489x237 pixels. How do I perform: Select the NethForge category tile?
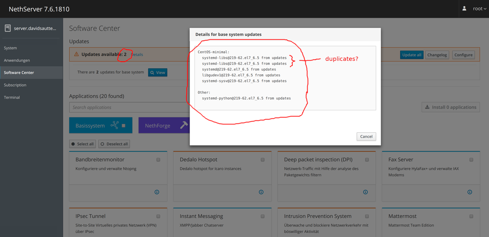click(x=164, y=126)
